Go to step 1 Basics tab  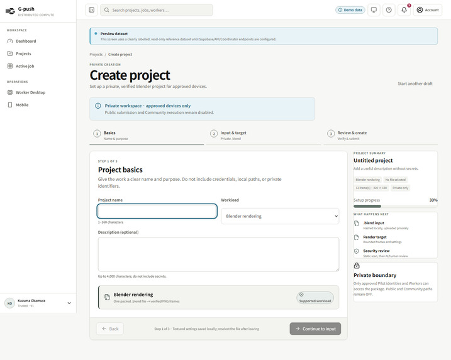point(147,135)
